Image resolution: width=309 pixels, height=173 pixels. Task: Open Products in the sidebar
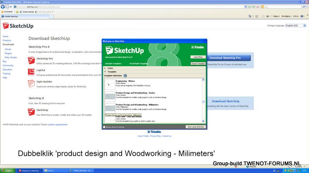[7, 40]
